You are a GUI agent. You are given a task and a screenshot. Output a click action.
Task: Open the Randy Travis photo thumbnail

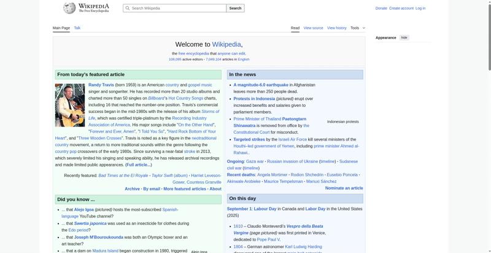(70, 105)
